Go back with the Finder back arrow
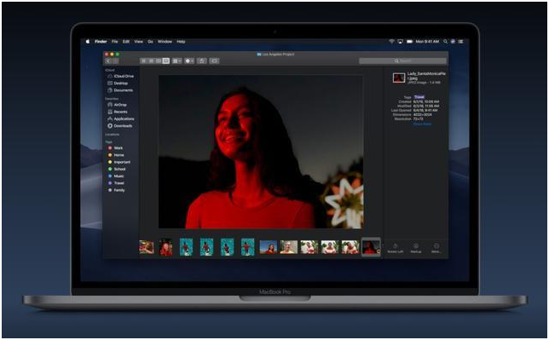The width and height of the screenshot is (549, 340). pyautogui.click(x=108, y=61)
